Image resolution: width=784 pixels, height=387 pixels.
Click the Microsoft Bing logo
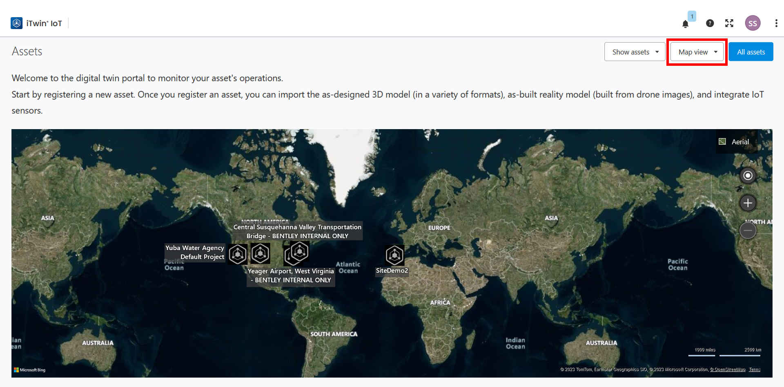pos(30,370)
